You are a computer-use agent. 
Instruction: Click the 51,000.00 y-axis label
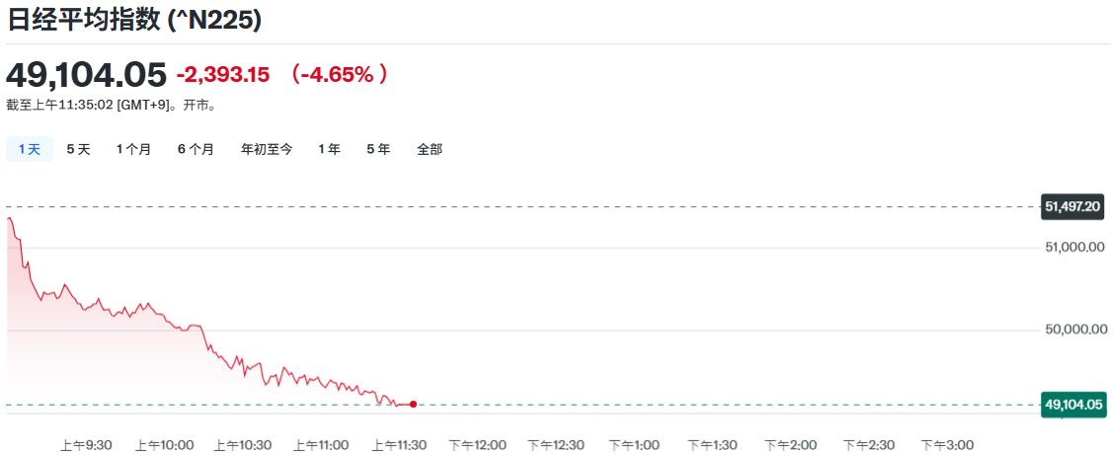(1074, 248)
